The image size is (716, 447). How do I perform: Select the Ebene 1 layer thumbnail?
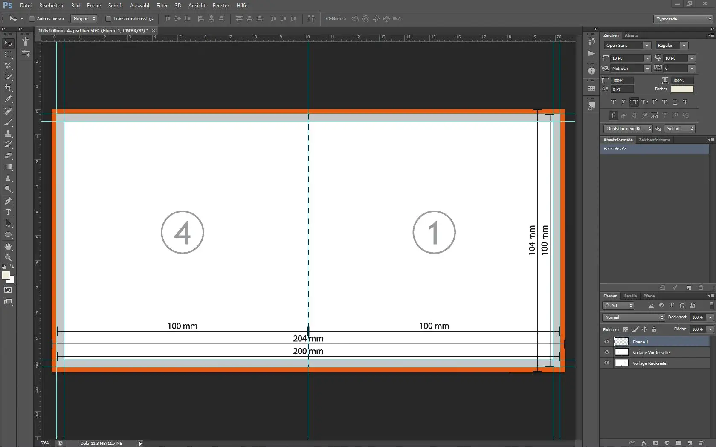tap(621, 341)
